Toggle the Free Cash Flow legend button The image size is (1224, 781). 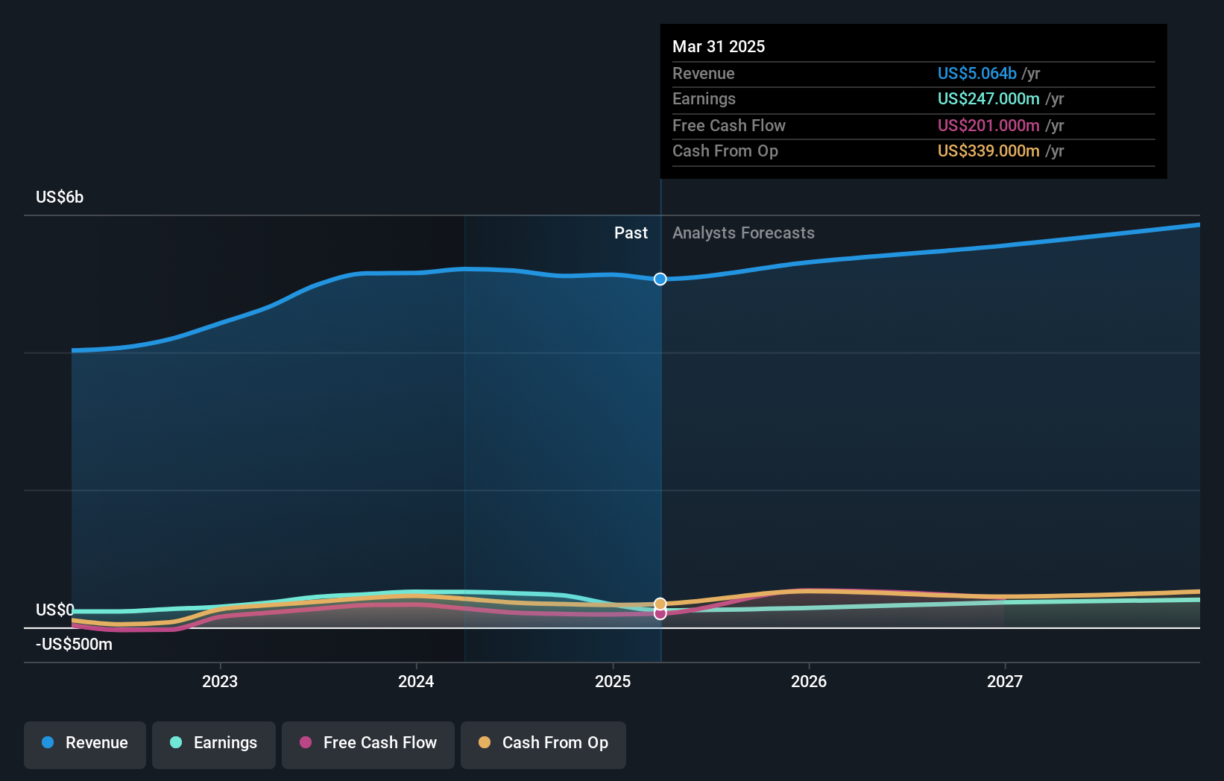[x=368, y=744]
